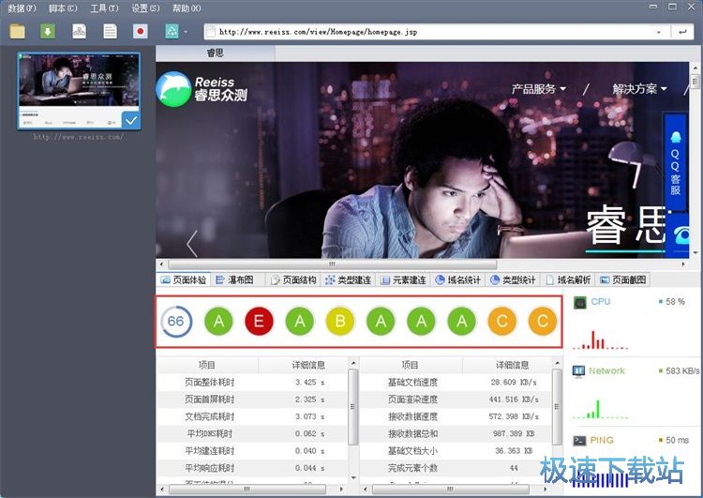Screen dimensions: 703x498
Task: Click the green download arrow icon
Action: pyautogui.click(x=48, y=31)
